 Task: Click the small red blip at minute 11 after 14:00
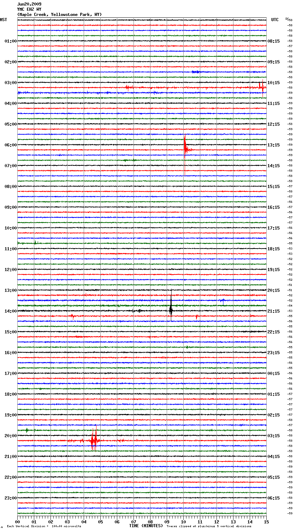(196, 316)
